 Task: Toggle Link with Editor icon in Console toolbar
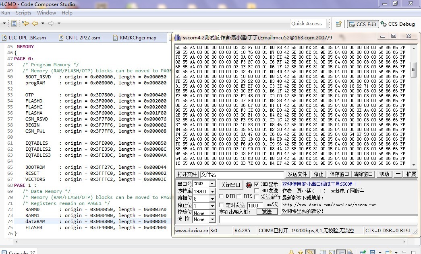[310, 252]
